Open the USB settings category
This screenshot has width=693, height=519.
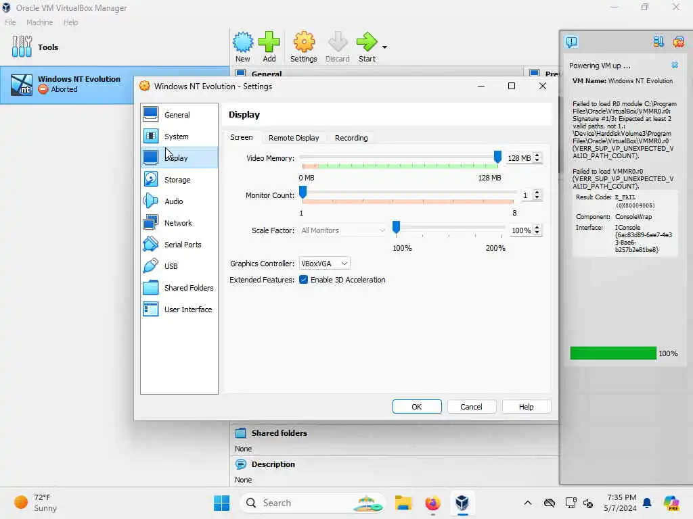click(179, 266)
